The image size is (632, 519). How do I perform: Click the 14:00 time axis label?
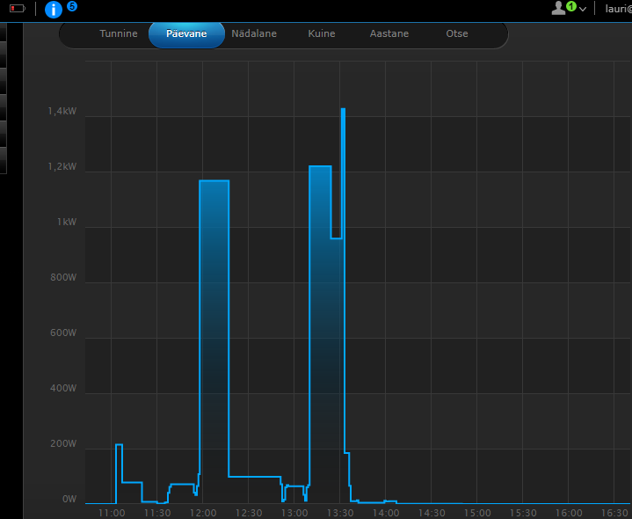click(386, 512)
